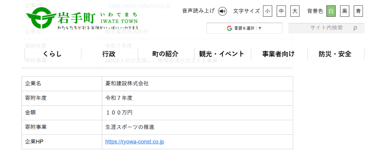Set text size to small (小)
Screen dimensions: 372x155
tap(267, 11)
